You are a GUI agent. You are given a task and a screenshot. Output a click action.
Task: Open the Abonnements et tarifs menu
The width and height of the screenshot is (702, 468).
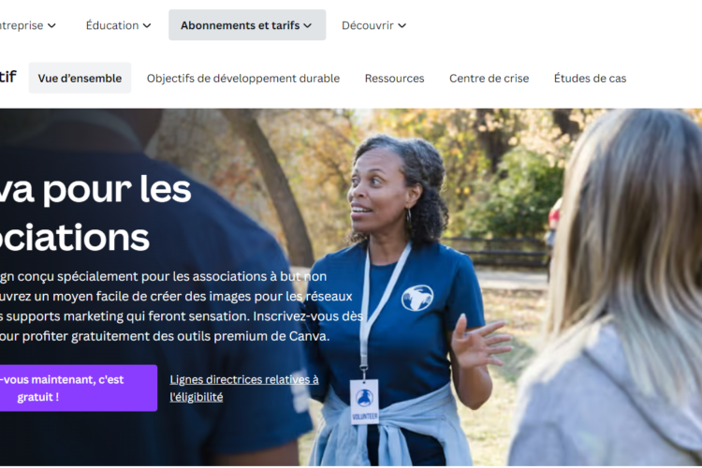click(x=247, y=25)
